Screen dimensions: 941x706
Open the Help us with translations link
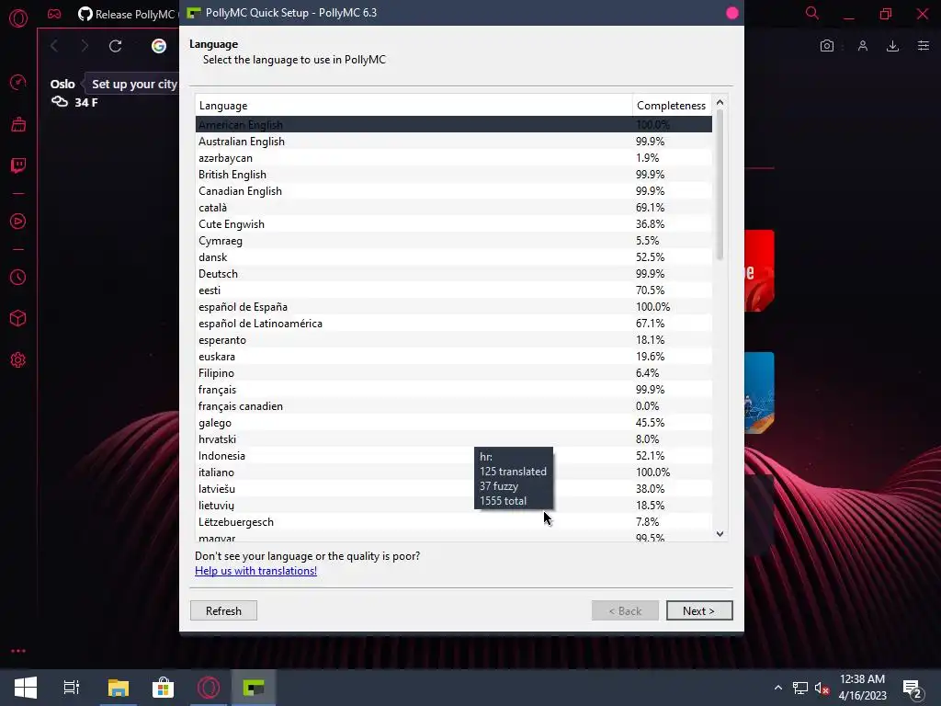255,571
